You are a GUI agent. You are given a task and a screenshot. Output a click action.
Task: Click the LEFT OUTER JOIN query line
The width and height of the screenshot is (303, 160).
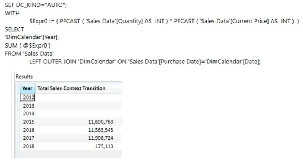click(145, 62)
